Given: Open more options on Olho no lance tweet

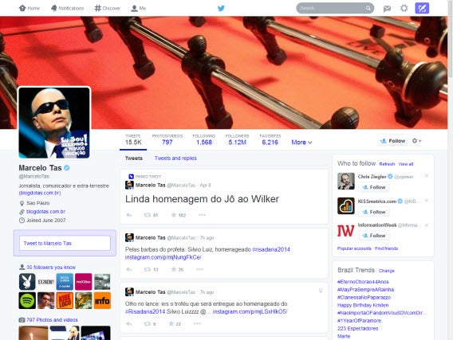Looking at the screenshot, I should click(x=197, y=323).
